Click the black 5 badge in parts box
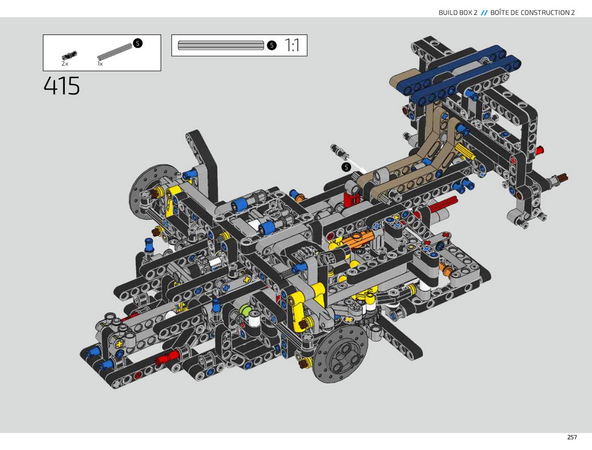Viewport: 592px width, 450px height. (137, 43)
